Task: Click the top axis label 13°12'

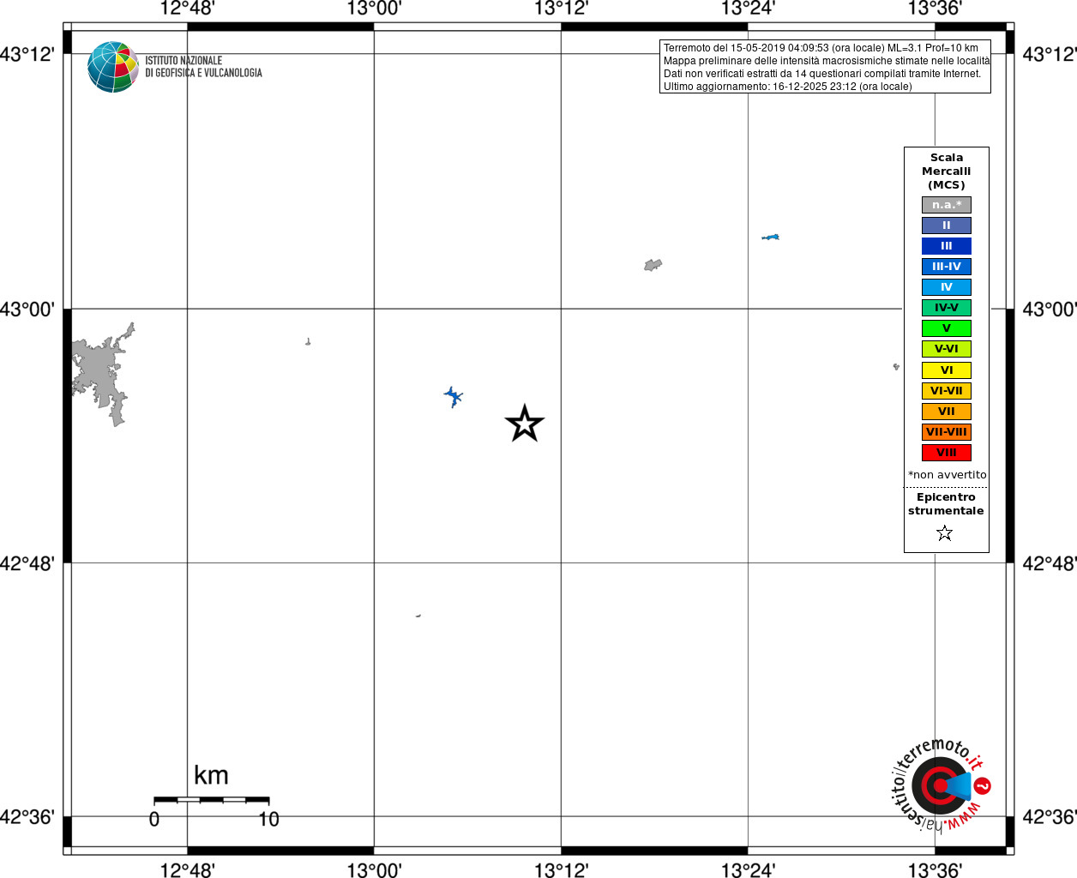Action: 561,9
